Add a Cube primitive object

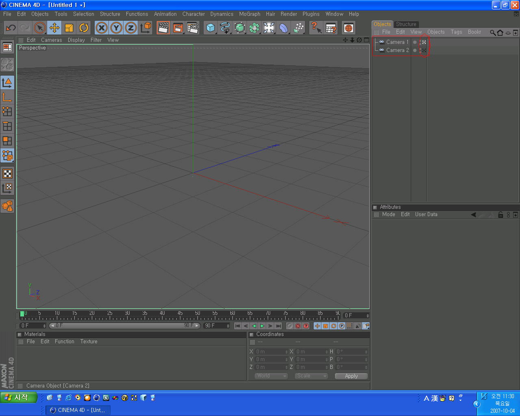pyautogui.click(x=210, y=28)
